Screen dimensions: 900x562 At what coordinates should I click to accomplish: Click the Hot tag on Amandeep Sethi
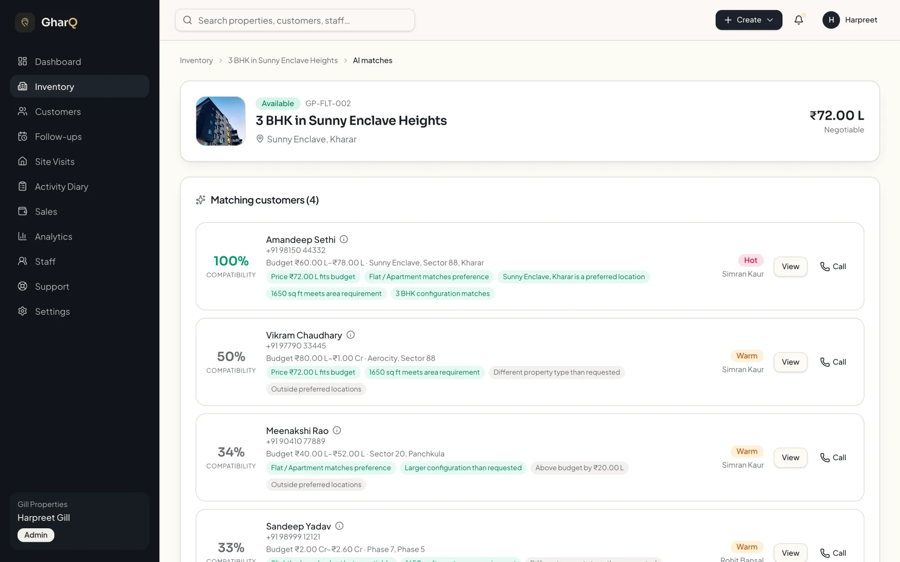[x=751, y=260]
